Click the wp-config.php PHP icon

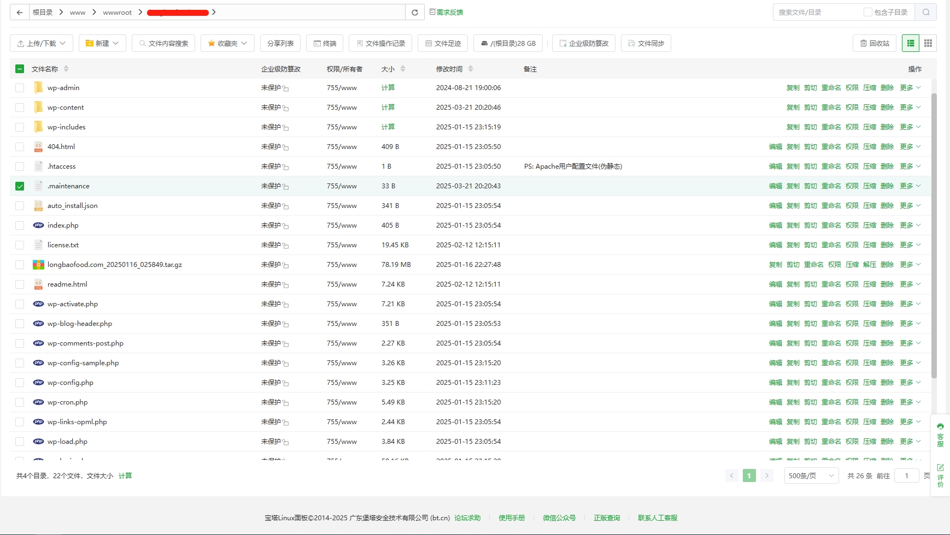38,382
